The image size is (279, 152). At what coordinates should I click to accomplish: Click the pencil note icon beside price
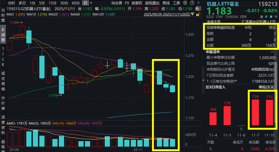(266, 17)
